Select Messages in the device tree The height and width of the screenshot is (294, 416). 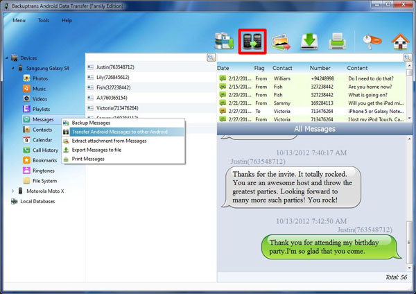point(43,119)
